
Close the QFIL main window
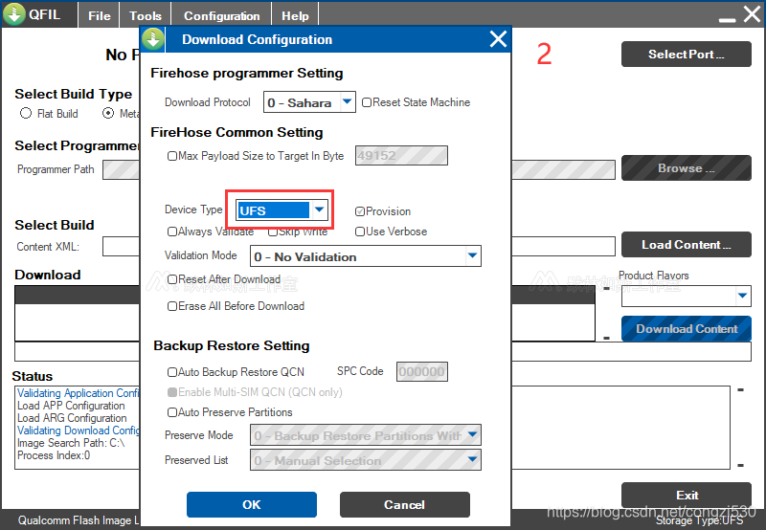click(x=753, y=14)
